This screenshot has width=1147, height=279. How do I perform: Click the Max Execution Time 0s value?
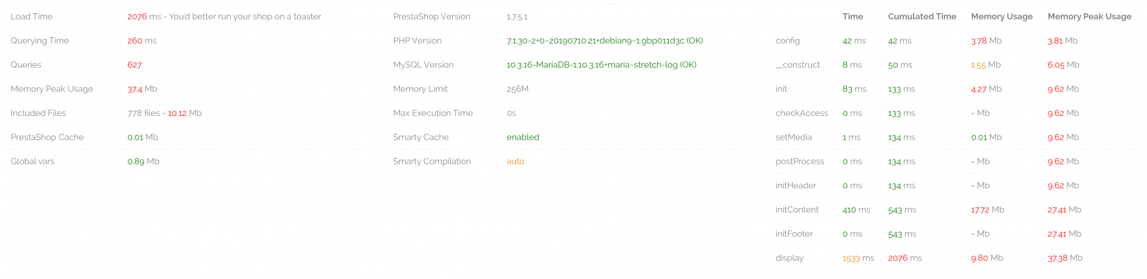pos(511,113)
